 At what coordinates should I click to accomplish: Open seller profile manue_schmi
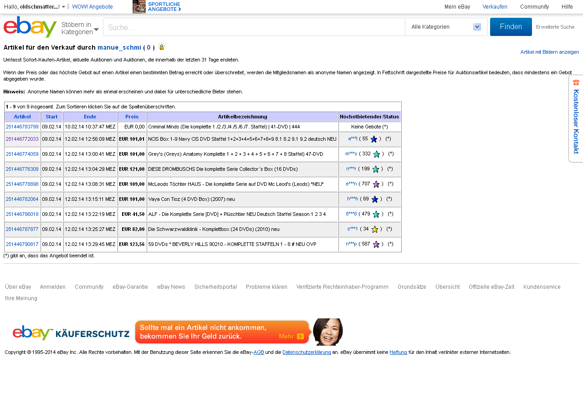119,47
